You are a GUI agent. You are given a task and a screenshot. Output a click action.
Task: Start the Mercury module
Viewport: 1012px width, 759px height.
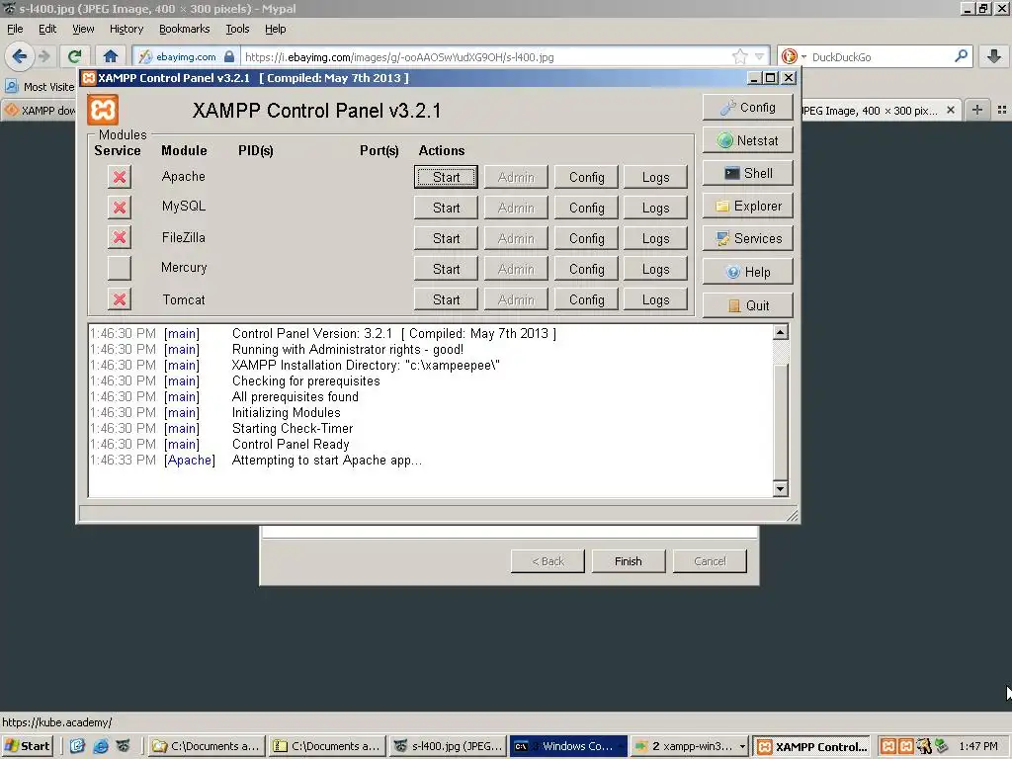click(446, 269)
